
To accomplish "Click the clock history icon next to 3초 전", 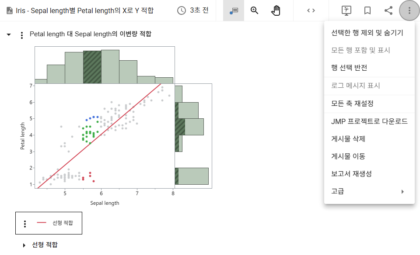I will (182, 10).
